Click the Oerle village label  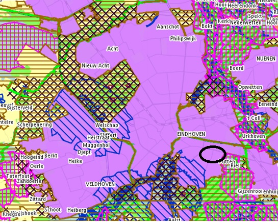[x=37, y=166]
